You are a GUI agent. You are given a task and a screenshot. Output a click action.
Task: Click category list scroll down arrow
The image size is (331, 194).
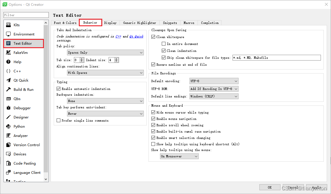(x=46, y=179)
